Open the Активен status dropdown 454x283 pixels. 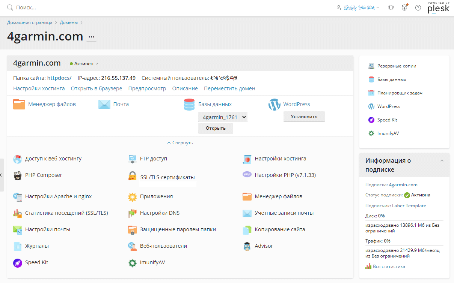84,64
